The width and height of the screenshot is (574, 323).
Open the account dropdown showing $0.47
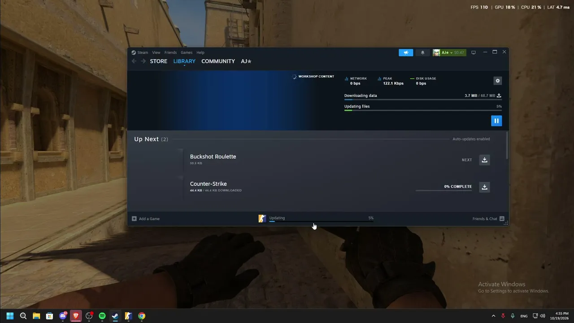449,52
